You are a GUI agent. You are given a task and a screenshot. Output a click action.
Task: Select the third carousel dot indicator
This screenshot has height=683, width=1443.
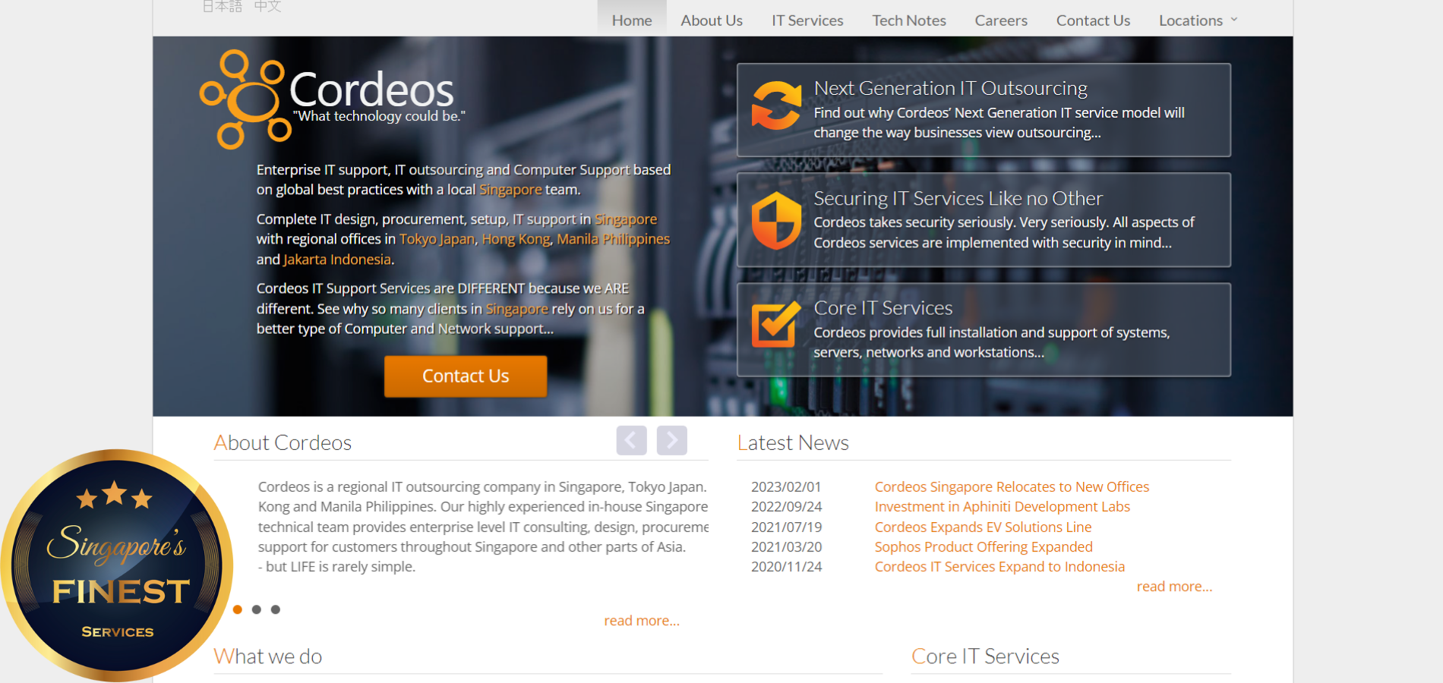[276, 609]
